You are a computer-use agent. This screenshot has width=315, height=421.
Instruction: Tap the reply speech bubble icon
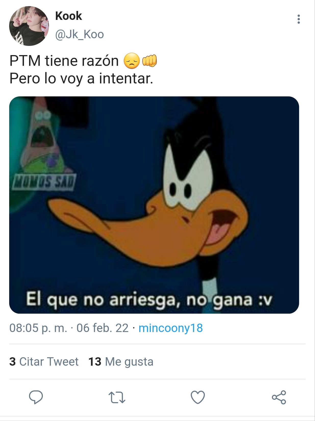click(x=36, y=397)
